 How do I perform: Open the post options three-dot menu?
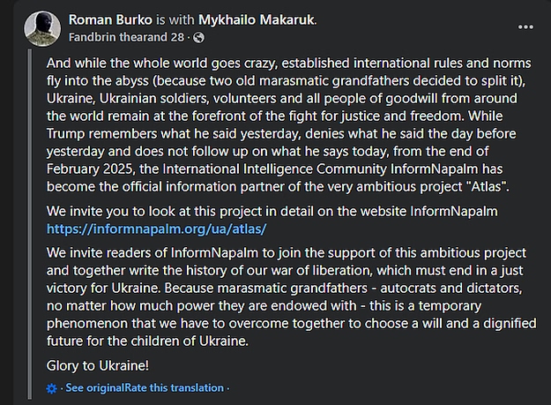pos(525,27)
